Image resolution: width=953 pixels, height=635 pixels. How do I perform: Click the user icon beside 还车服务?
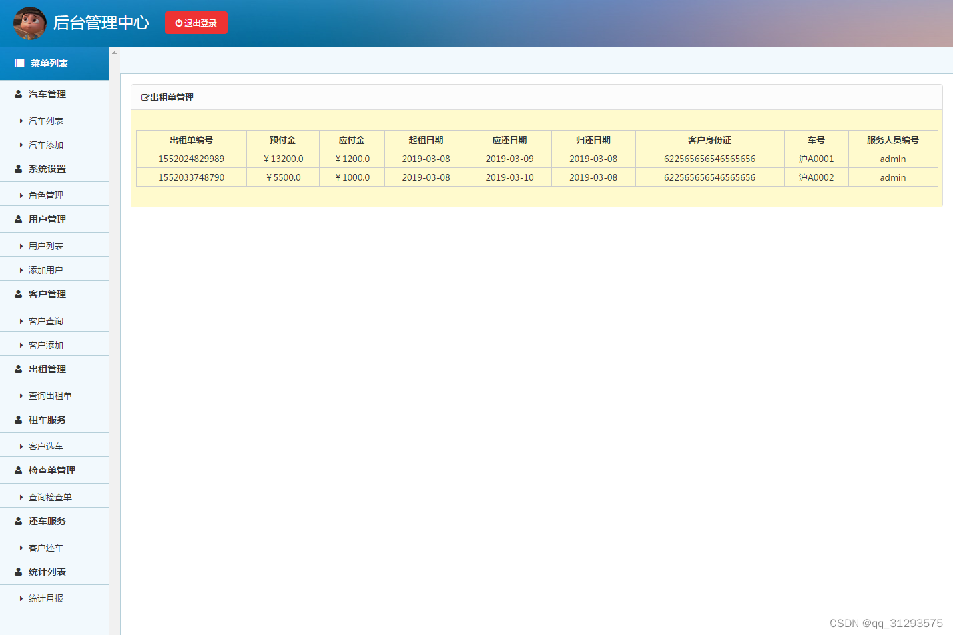click(19, 521)
